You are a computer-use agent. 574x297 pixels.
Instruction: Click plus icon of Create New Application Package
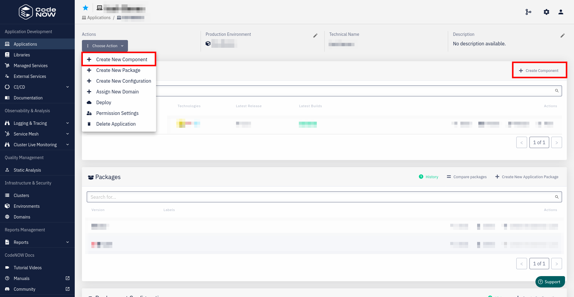click(x=497, y=177)
